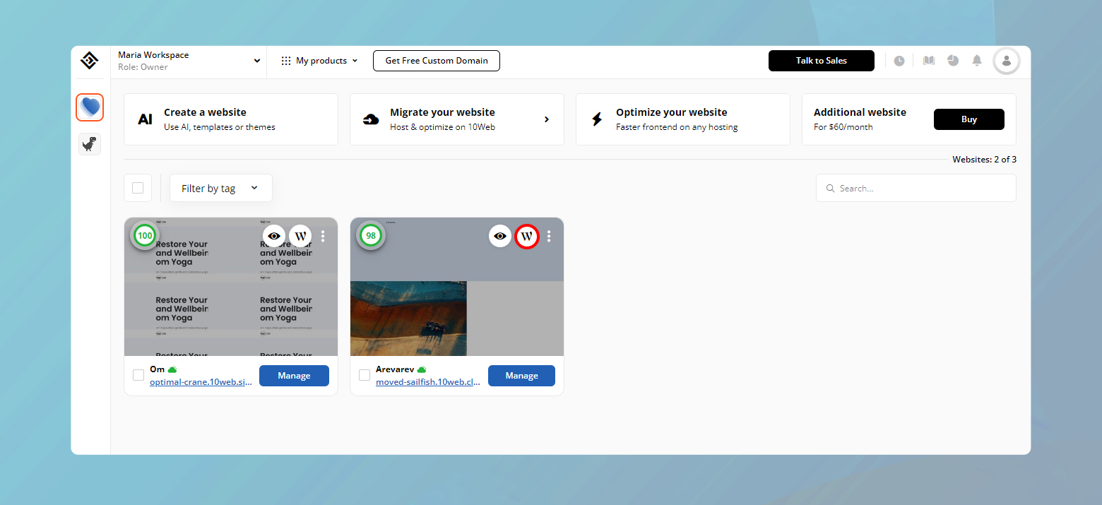The image size is (1102, 505).
Task: Open the WordPress admin for Arevarev
Action: coord(527,236)
